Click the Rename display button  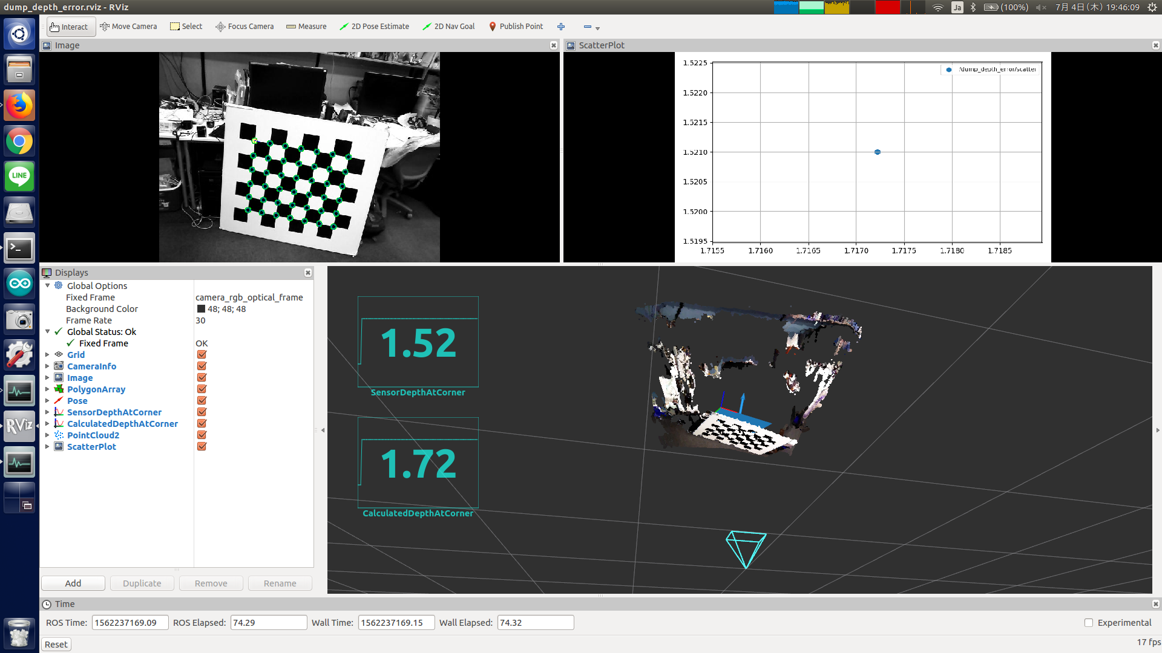(280, 583)
